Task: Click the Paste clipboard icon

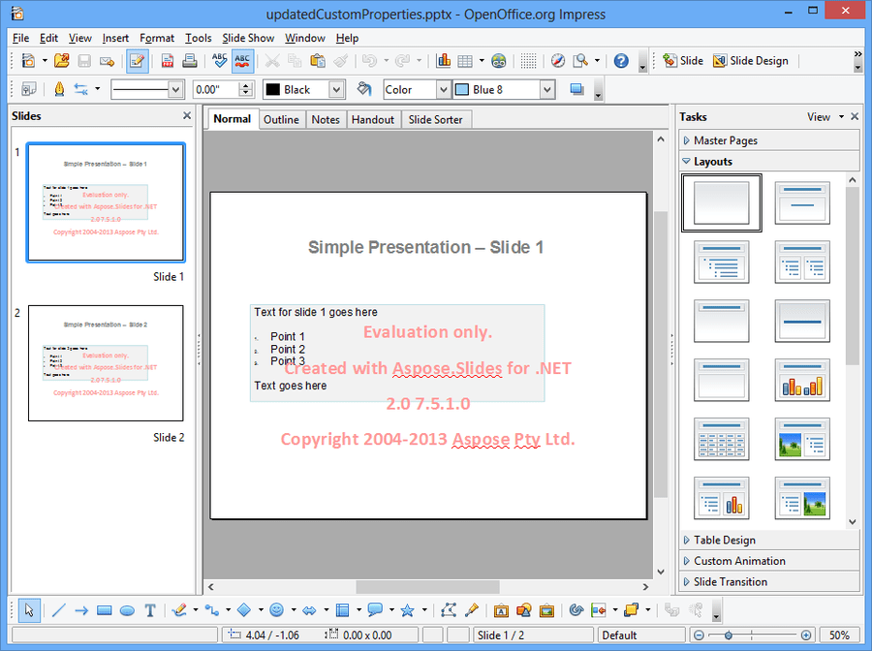Action: point(318,61)
